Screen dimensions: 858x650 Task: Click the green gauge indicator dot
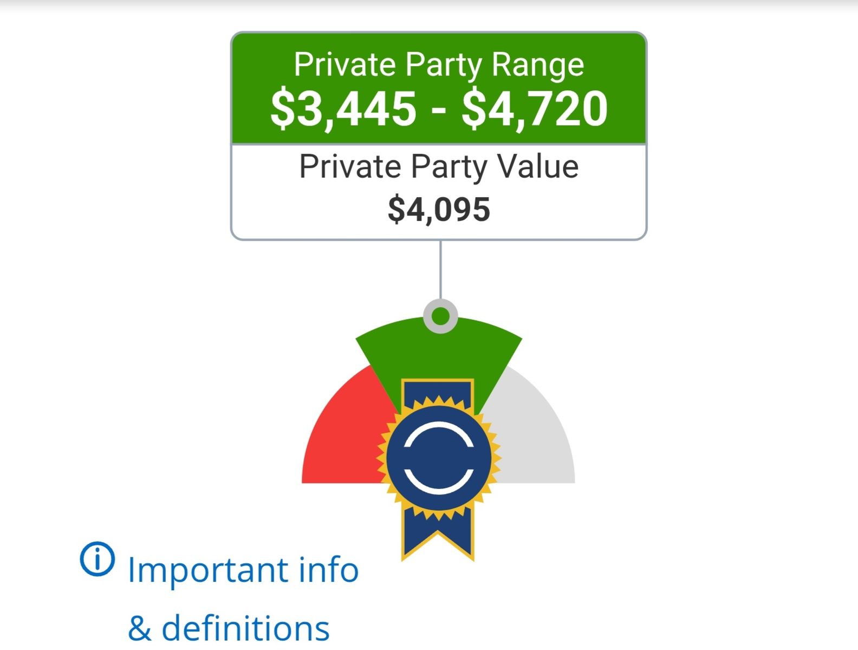[x=440, y=316]
